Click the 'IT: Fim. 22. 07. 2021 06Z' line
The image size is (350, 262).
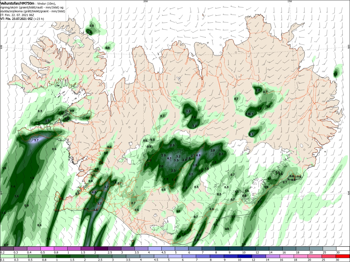point(17,15)
